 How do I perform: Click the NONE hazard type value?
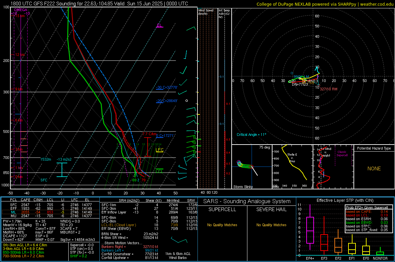(374, 169)
